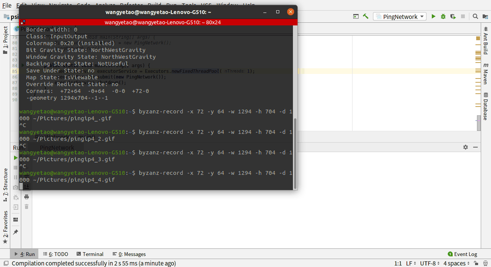Open Search Everywhere magnifier in IDE toolbar

[x=475, y=16]
